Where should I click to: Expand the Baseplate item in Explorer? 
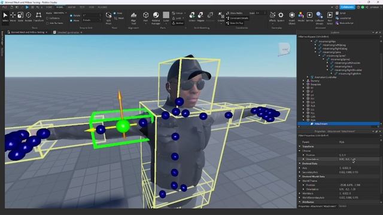pyautogui.click(x=303, y=84)
